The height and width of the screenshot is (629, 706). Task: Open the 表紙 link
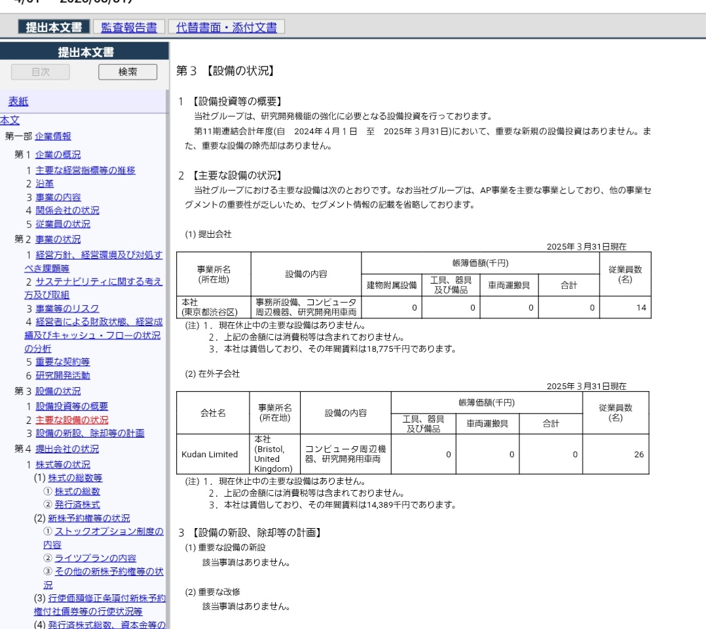point(18,102)
